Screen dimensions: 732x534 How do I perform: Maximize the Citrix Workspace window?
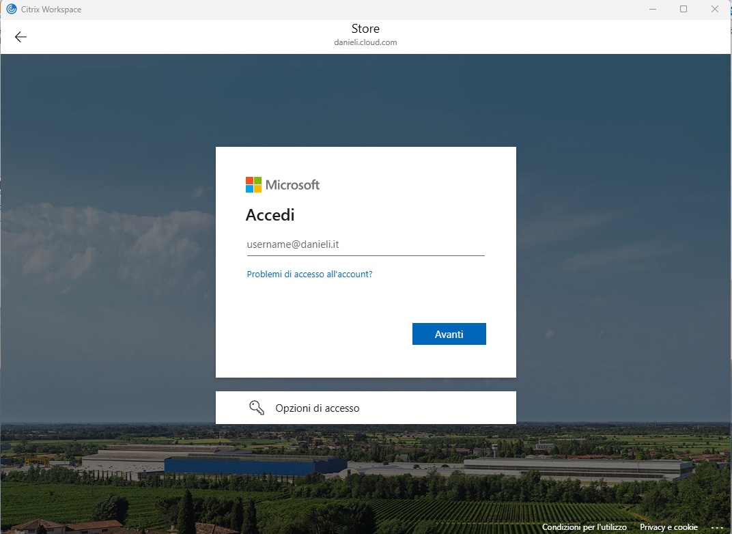[683, 10]
